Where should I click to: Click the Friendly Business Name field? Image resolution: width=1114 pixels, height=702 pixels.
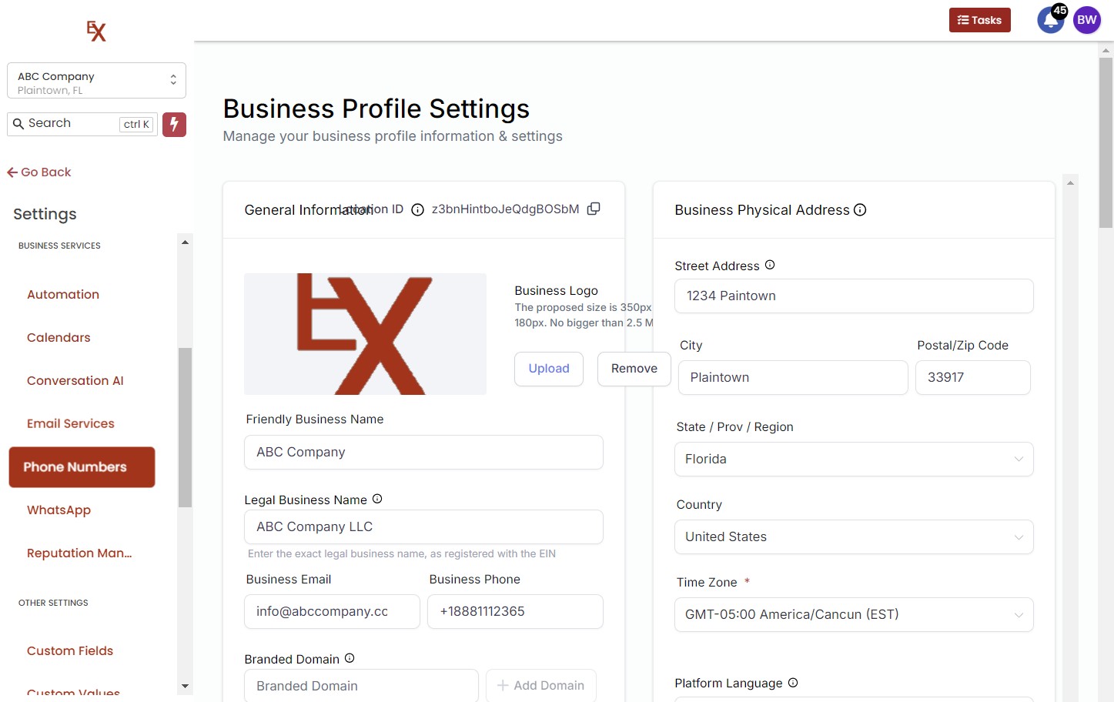point(423,453)
